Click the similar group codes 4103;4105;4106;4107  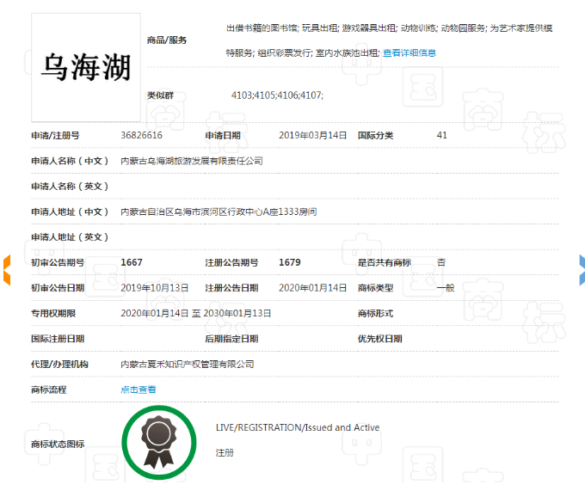point(277,95)
